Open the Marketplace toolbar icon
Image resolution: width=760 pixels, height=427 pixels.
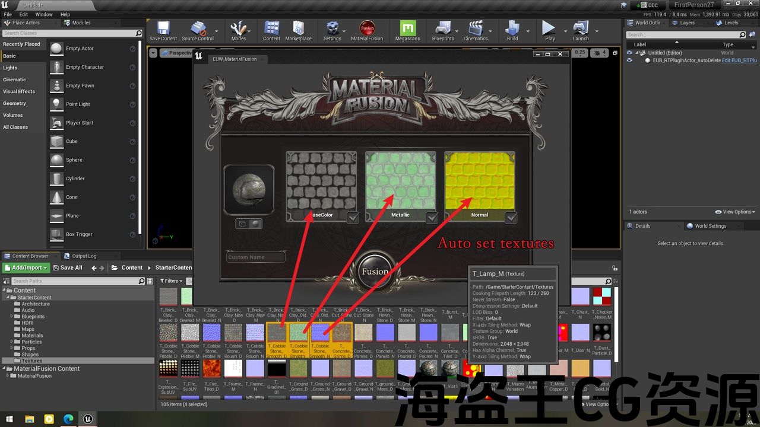298,29
